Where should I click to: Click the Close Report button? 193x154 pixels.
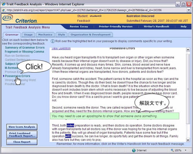22,142
